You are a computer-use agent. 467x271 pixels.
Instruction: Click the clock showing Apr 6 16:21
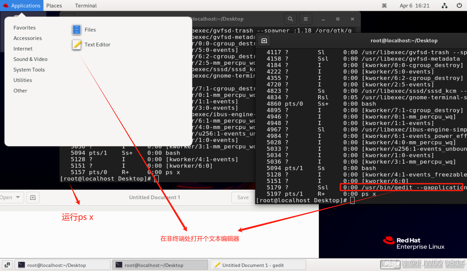(415, 6)
